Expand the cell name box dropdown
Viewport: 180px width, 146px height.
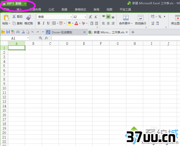pyautogui.click(x=28, y=38)
